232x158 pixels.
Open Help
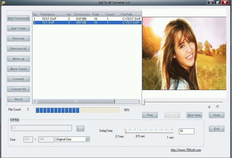217,115
